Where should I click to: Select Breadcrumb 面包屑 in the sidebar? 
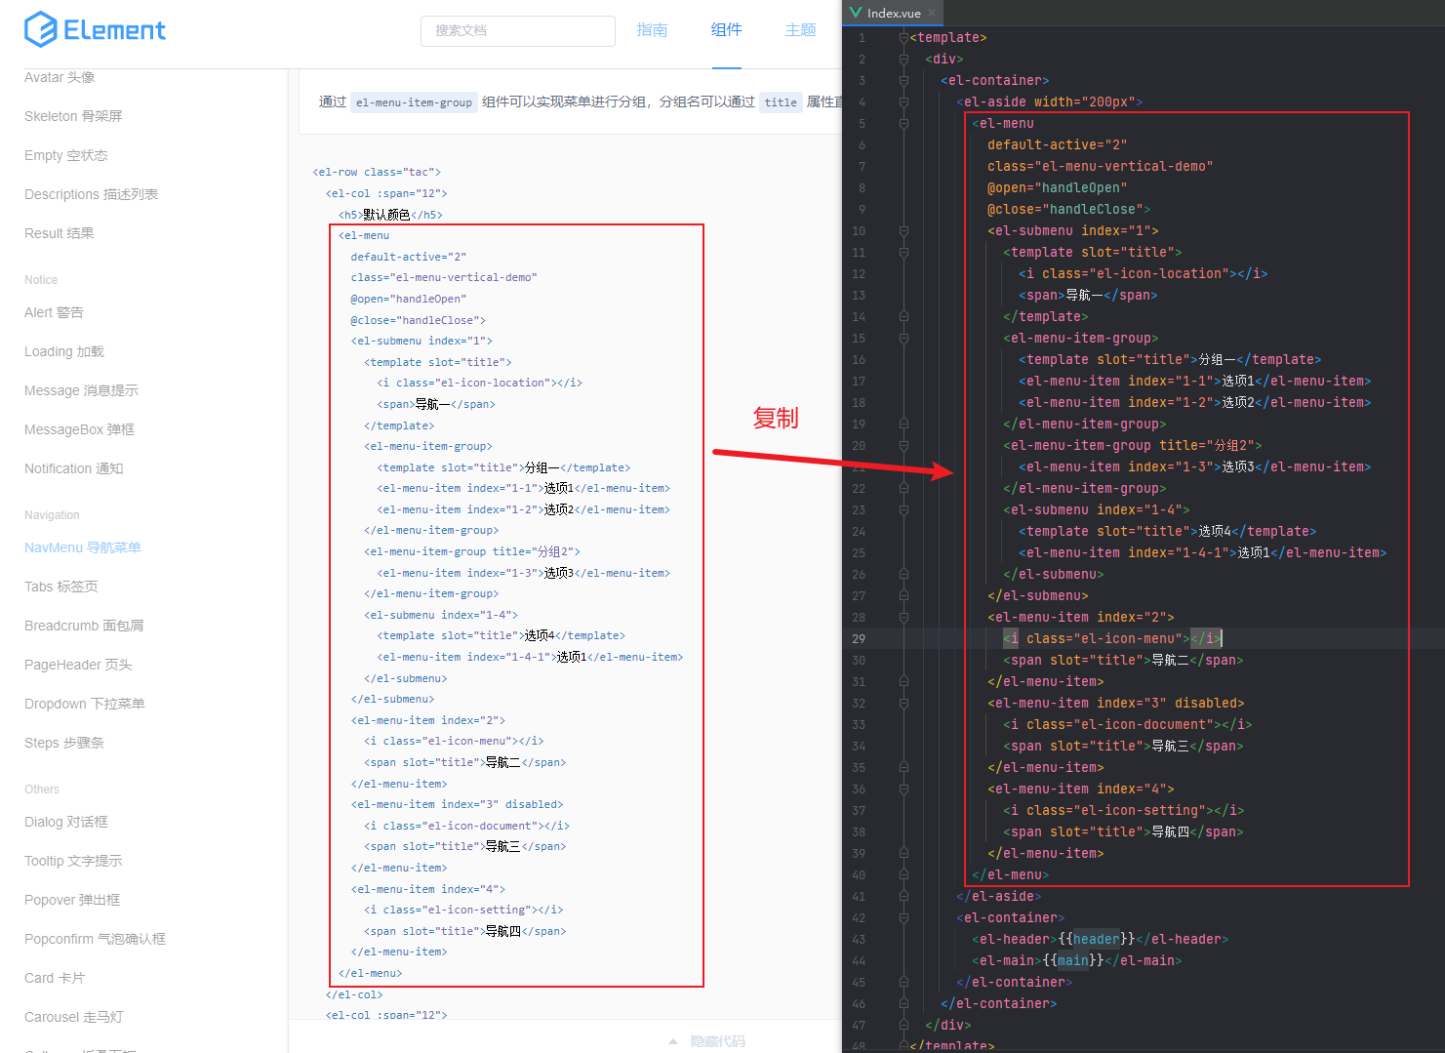[x=84, y=626]
